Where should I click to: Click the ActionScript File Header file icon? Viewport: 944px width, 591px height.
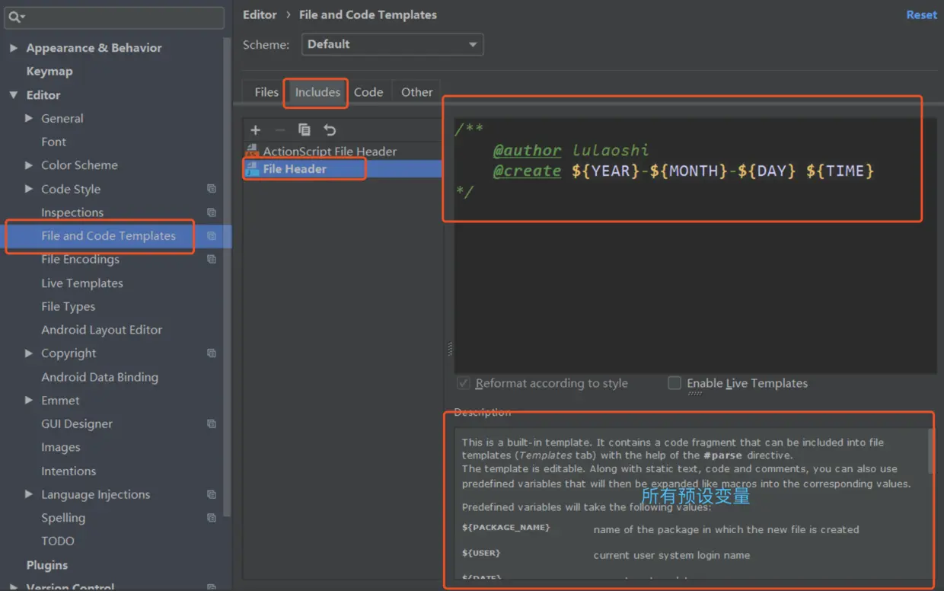pos(252,151)
